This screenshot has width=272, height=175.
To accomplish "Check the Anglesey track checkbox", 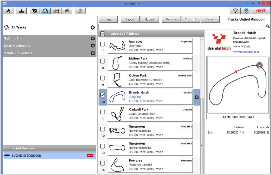I will pyautogui.click(x=103, y=44).
